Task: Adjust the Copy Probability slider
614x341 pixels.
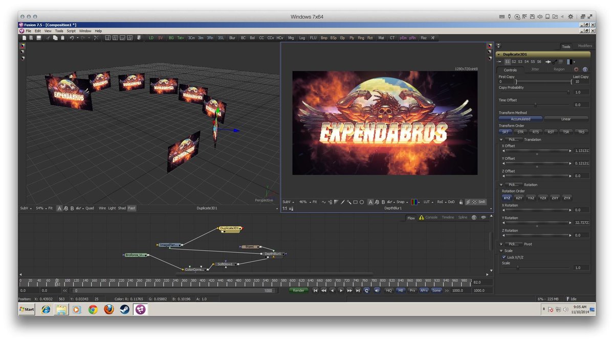Action: point(535,92)
